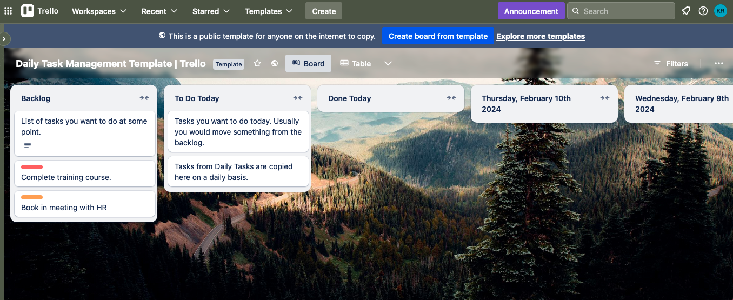Open the Filters button
733x300 pixels.
671,64
